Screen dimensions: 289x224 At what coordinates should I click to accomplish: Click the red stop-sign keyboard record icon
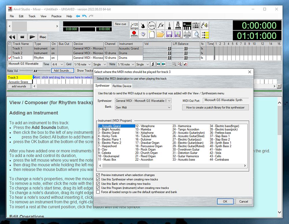click(x=134, y=34)
